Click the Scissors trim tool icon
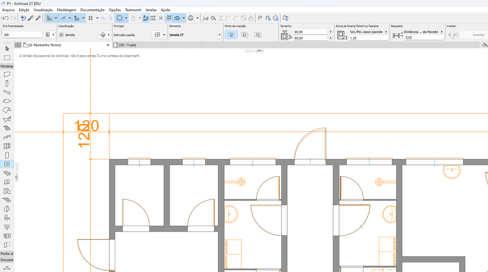This screenshot has width=488, height=272. point(206,18)
